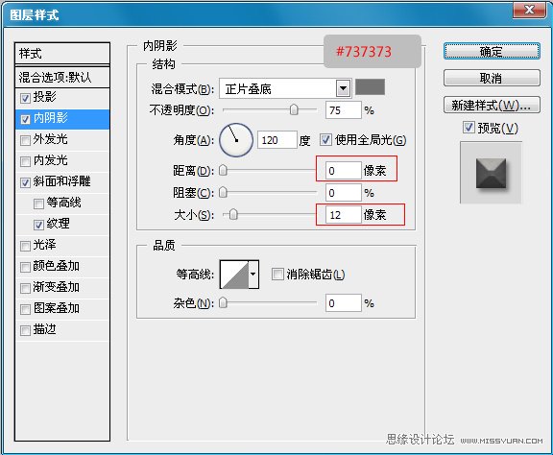
Task: Click the 新建样式(W)... button
Action: coord(492,105)
